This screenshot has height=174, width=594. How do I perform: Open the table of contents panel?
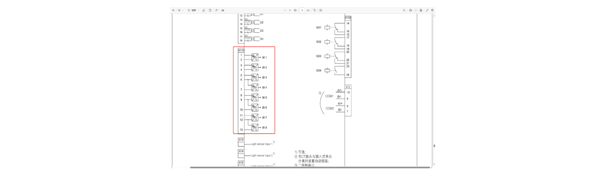pos(174,10)
